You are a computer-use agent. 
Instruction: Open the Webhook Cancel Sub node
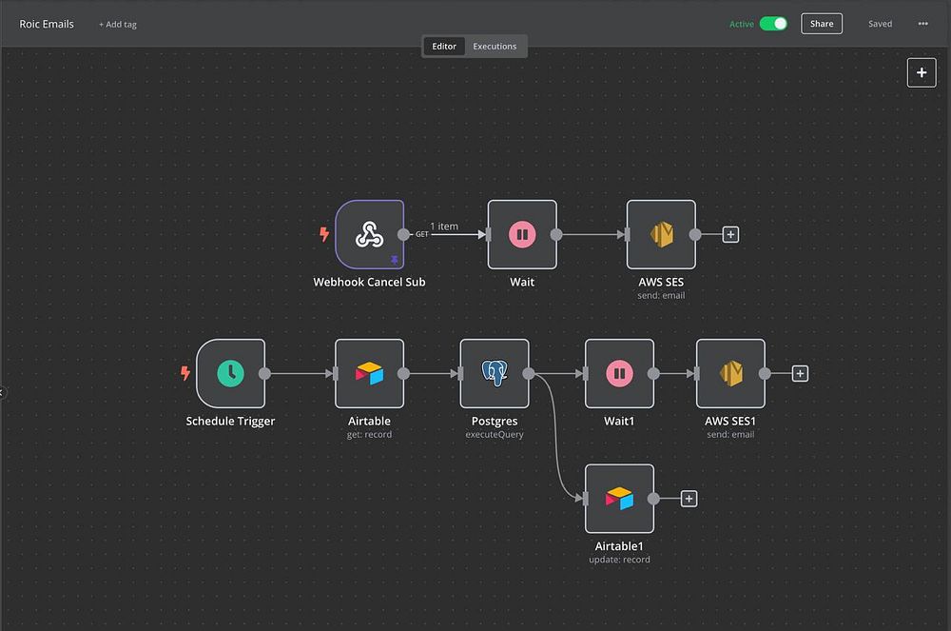[369, 234]
